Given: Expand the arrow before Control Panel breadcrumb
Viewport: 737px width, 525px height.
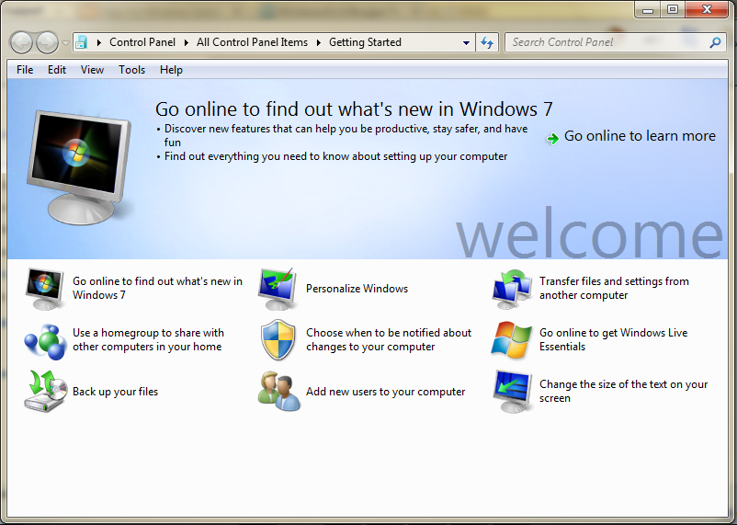Looking at the screenshot, I should 98,42.
